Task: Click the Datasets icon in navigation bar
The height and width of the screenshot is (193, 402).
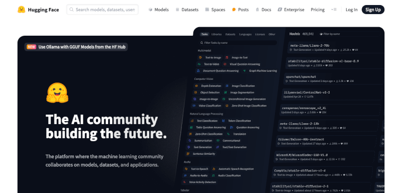Action: click(177, 10)
